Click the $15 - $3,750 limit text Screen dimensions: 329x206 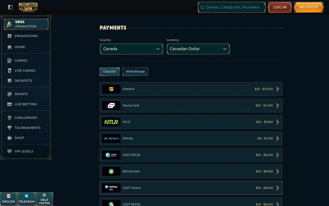pyautogui.click(x=265, y=138)
